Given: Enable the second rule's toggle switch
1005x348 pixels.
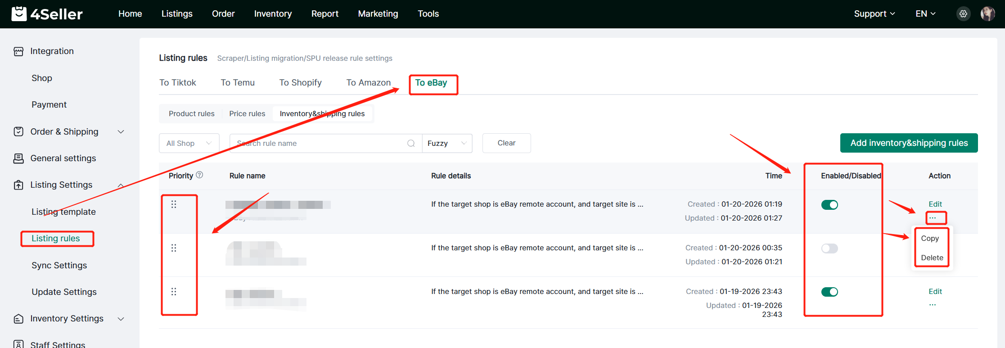Looking at the screenshot, I should [829, 249].
